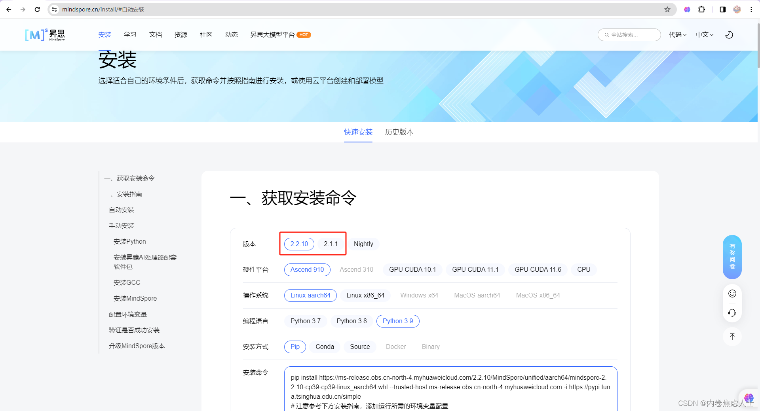
Task: Open 昇思大模型平台 HOT link
Action: 281,35
